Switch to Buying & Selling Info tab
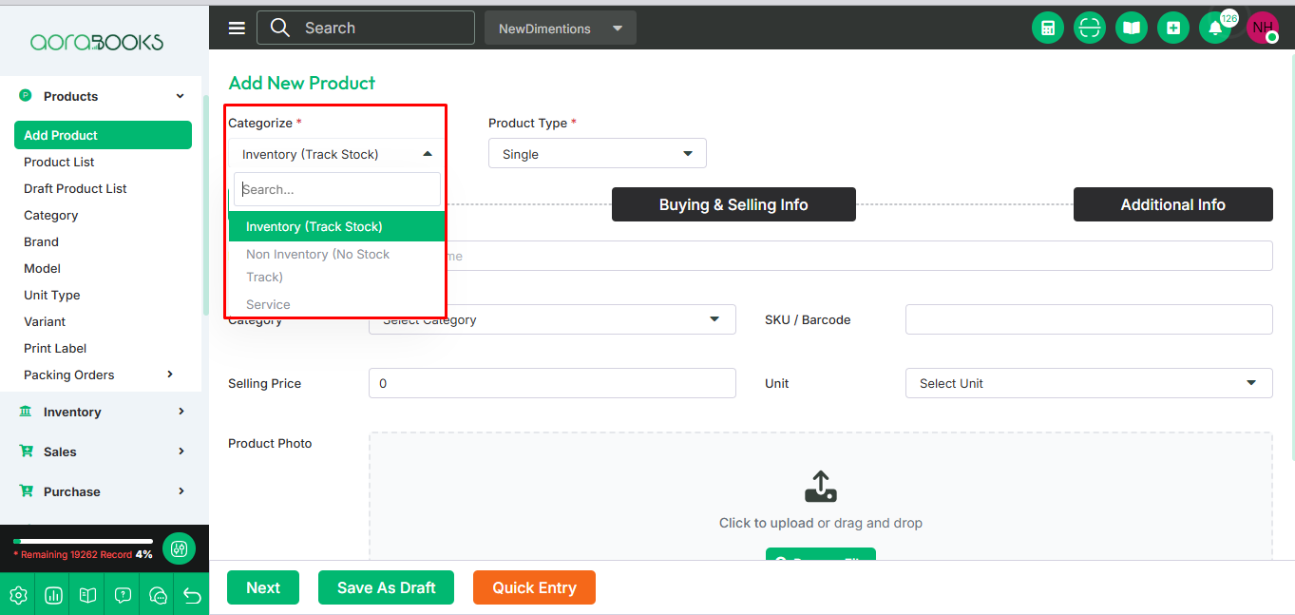The width and height of the screenshot is (1295, 615). coord(733,204)
